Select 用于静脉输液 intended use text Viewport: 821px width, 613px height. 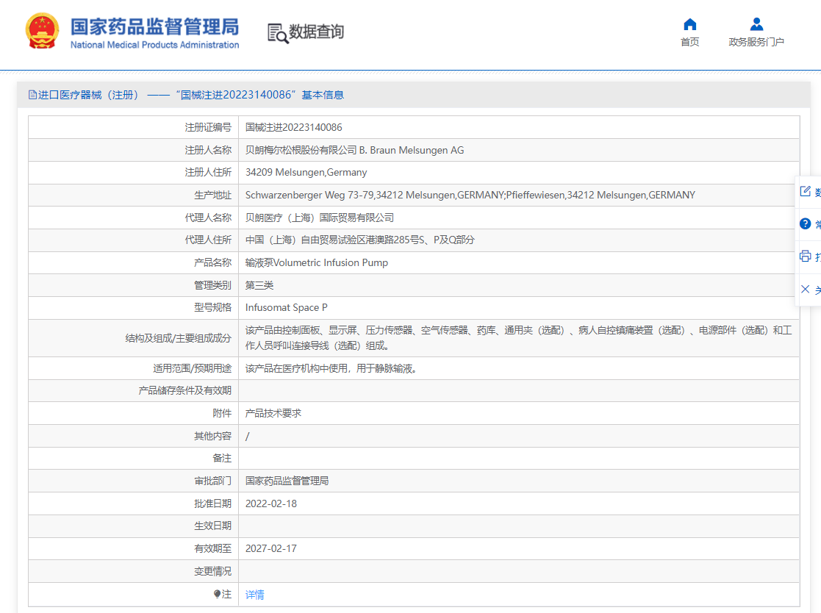(x=331, y=368)
